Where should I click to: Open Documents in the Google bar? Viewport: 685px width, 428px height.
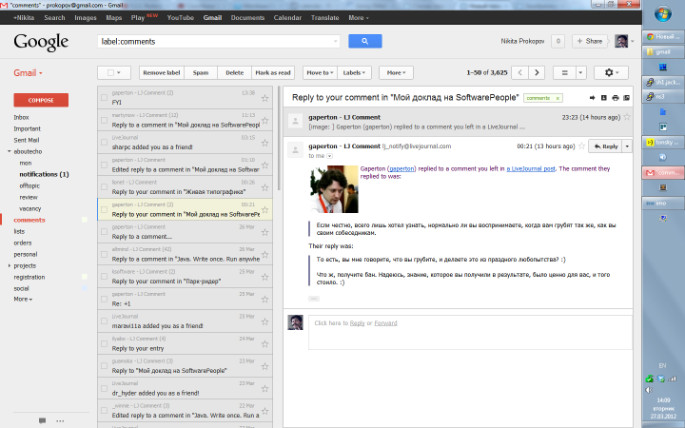247,17
